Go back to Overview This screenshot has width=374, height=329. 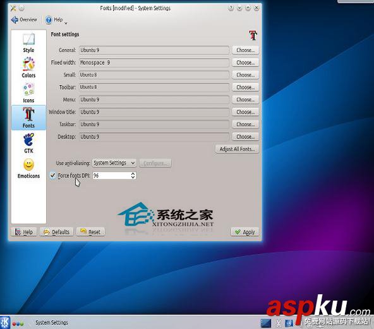click(24, 20)
